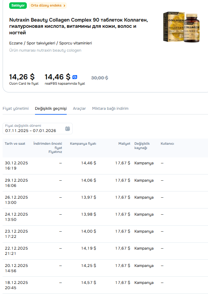Click the Kampanya fiyatı column header

coord(83,144)
